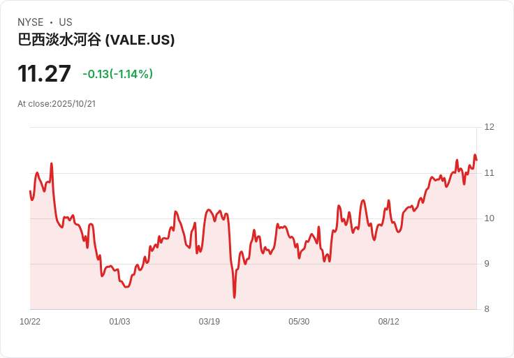Click the At close 2025/10/21 timestamp
The width and height of the screenshot is (514, 358).
click(x=57, y=104)
